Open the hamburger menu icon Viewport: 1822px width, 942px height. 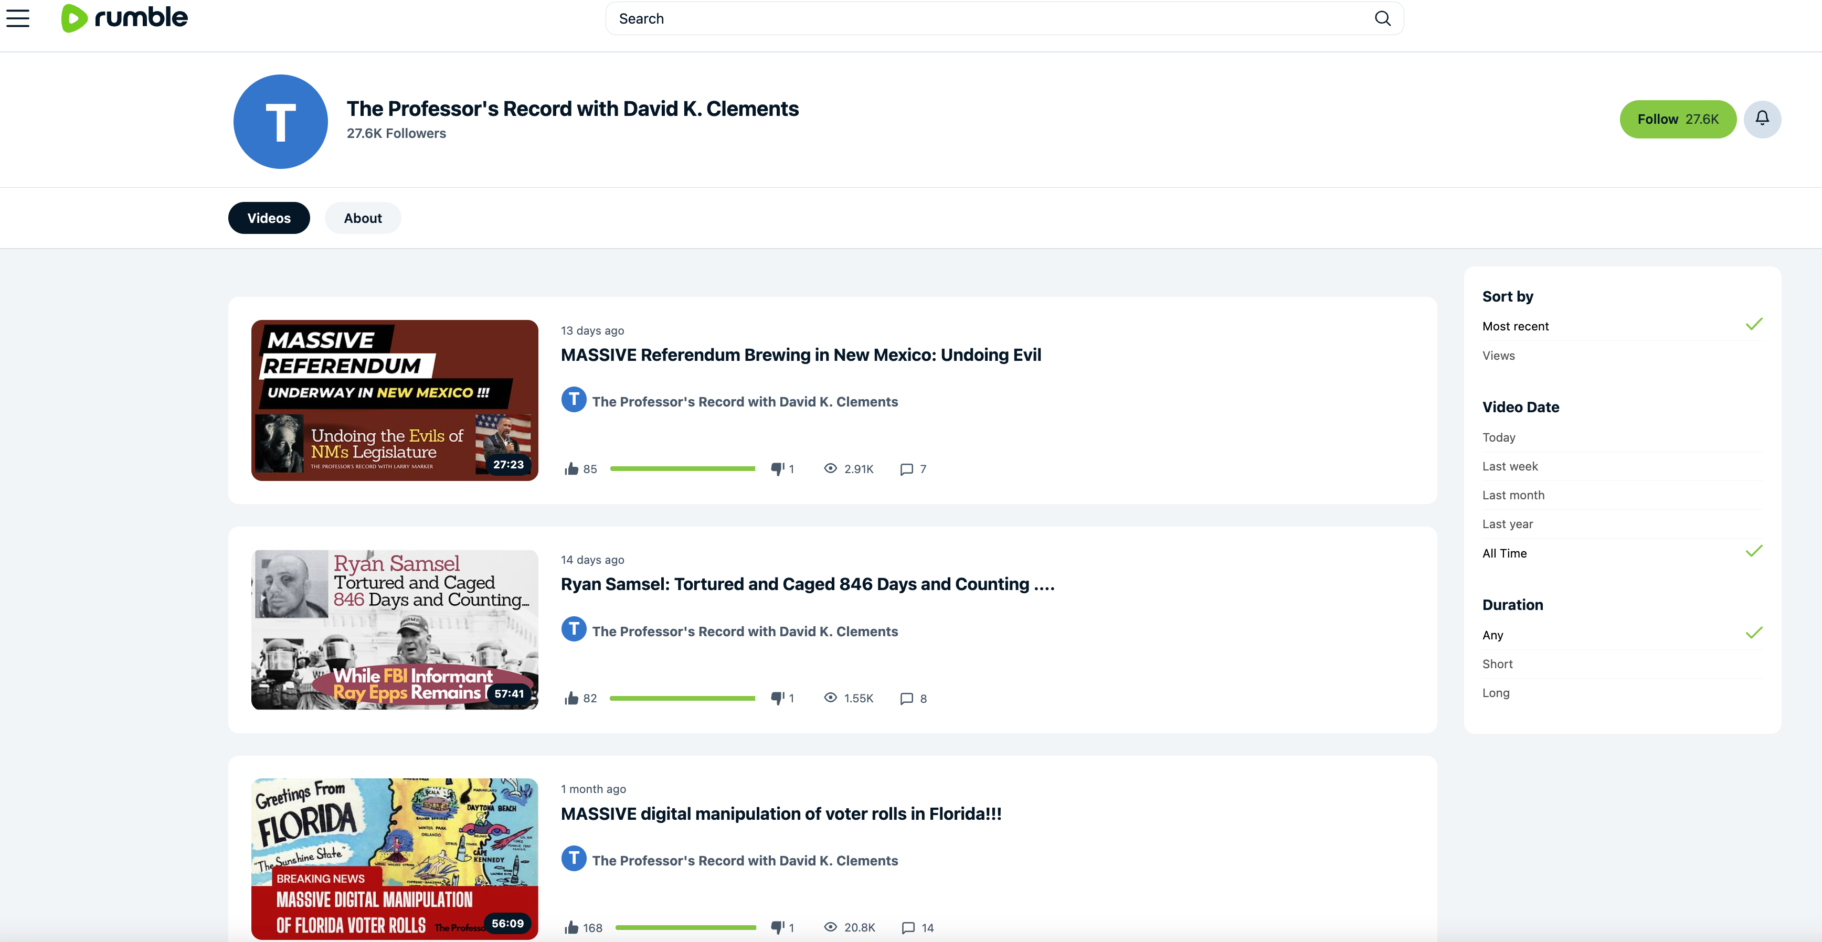pyautogui.click(x=18, y=18)
